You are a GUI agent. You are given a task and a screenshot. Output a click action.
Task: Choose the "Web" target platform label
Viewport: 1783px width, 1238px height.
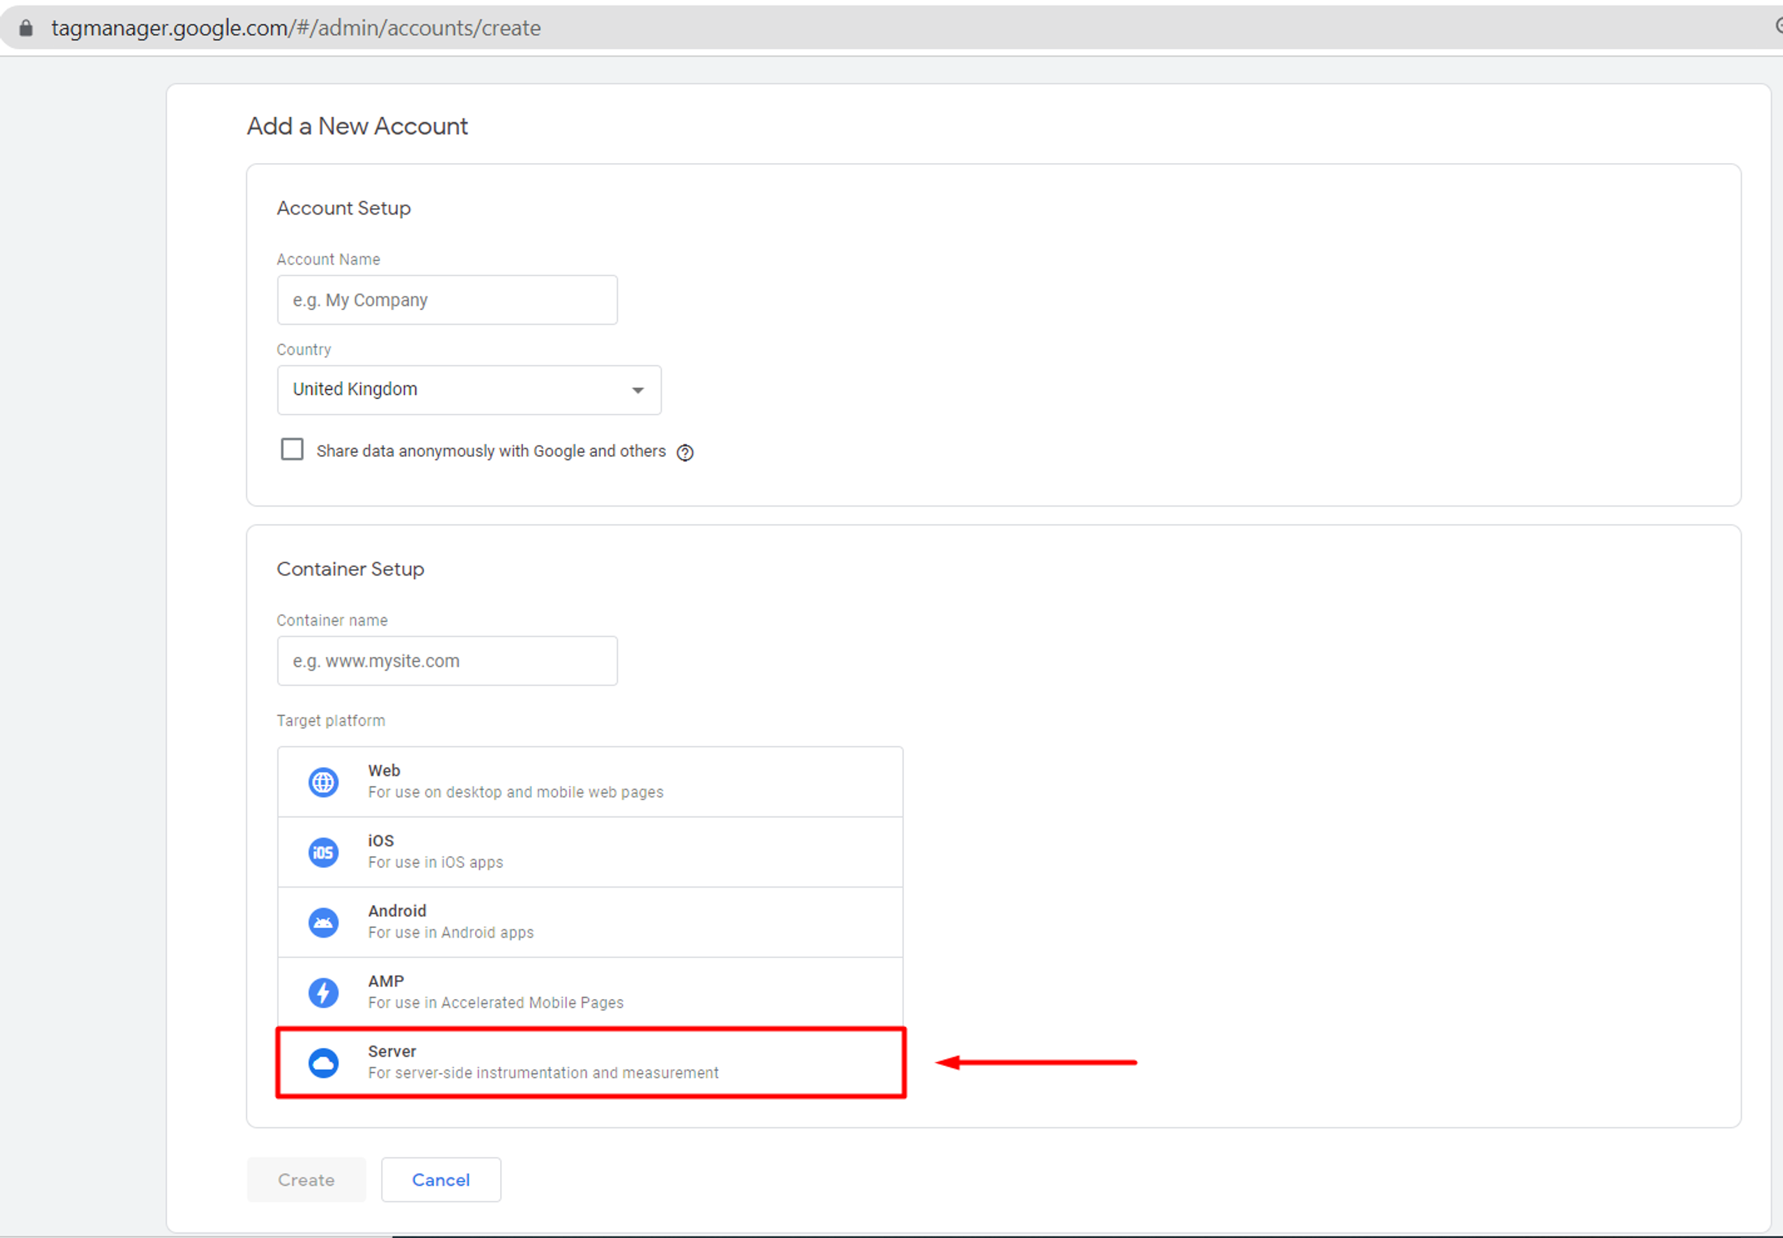[384, 771]
